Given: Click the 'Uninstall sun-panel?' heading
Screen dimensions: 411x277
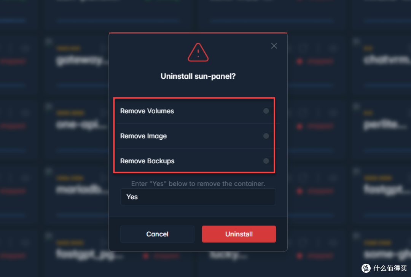Looking at the screenshot, I should [x=198, y=76].
